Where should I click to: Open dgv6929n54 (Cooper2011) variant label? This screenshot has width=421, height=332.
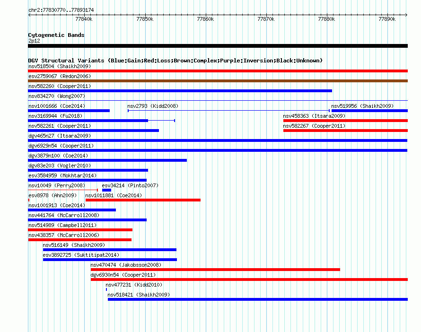tap(61, 146)
